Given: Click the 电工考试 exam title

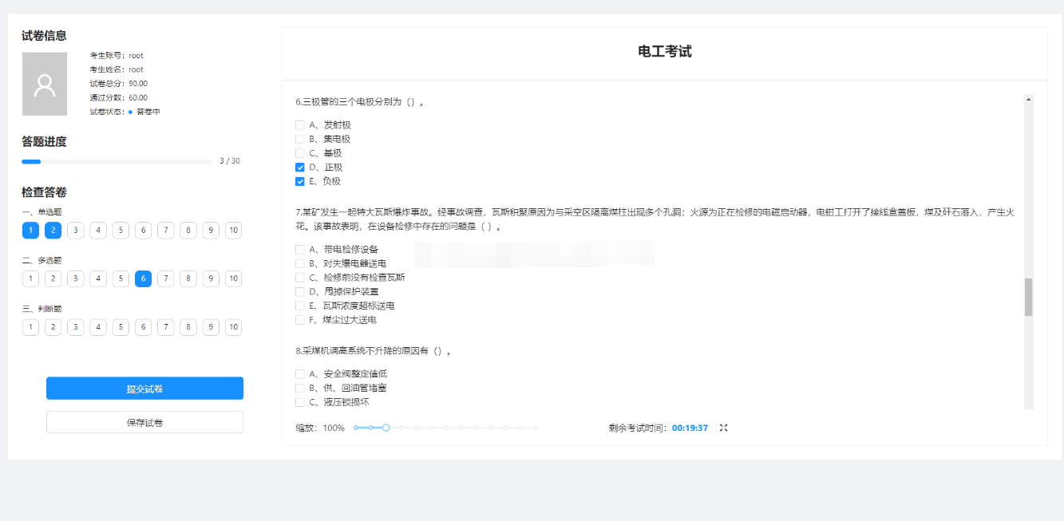Looking at the screenshot, I should tap(665, 52).
